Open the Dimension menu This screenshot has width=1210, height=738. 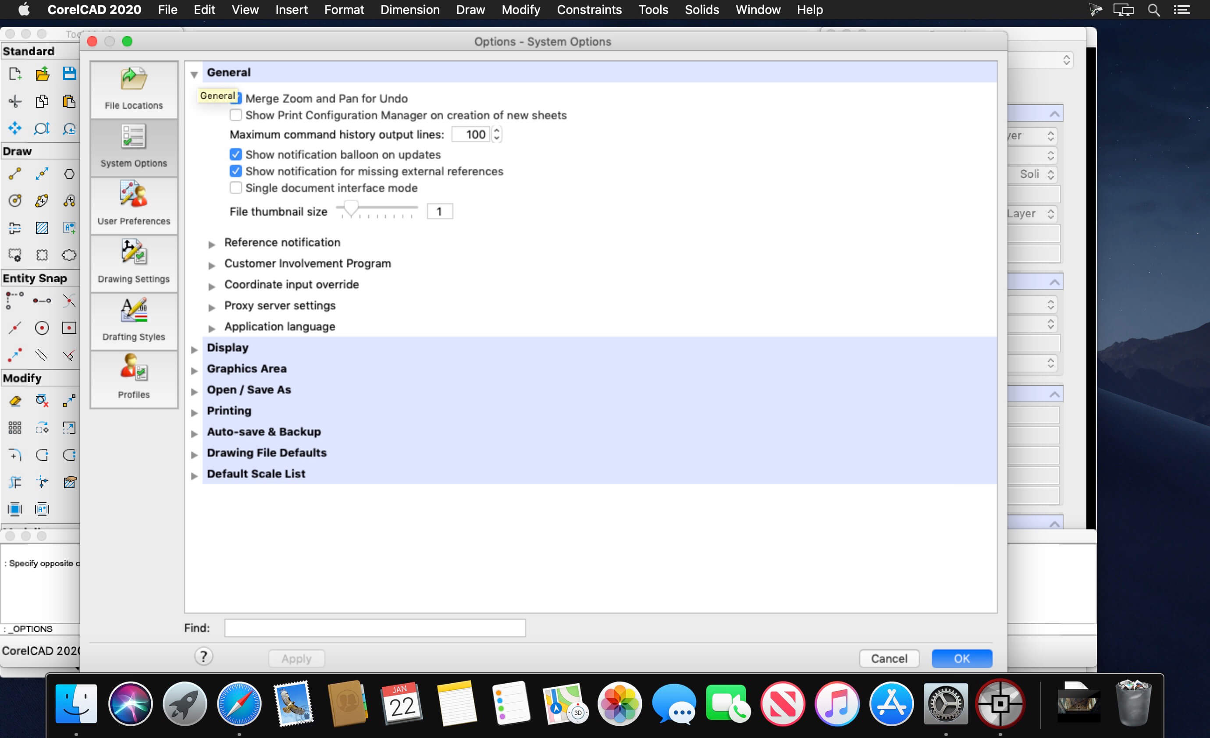tap(410, 10)
